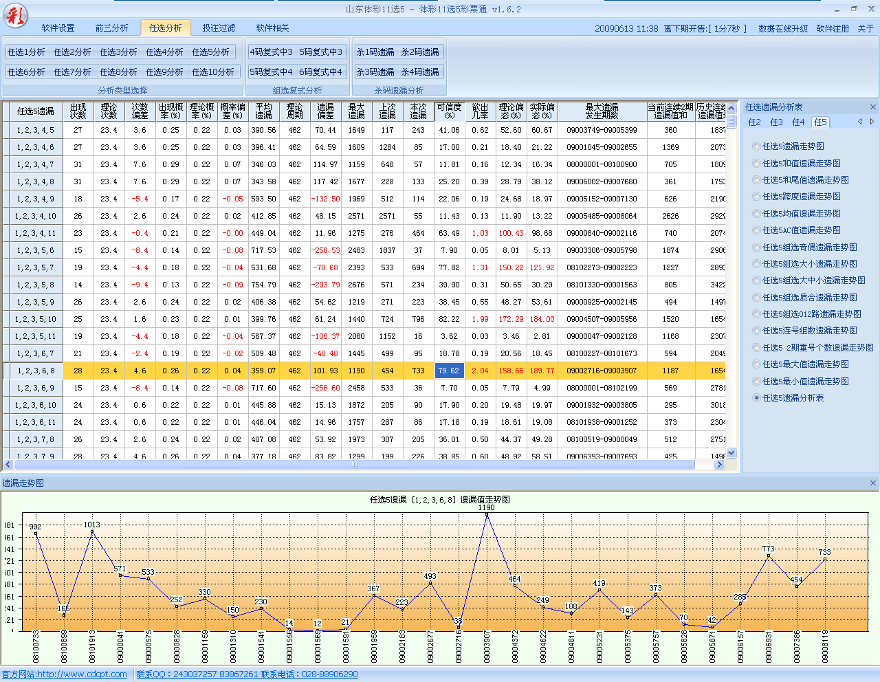Image resolution: width=880 pixels, height=682 pixels.
Task: Switch side panel to 任3 tab
Action: [776, 122]
